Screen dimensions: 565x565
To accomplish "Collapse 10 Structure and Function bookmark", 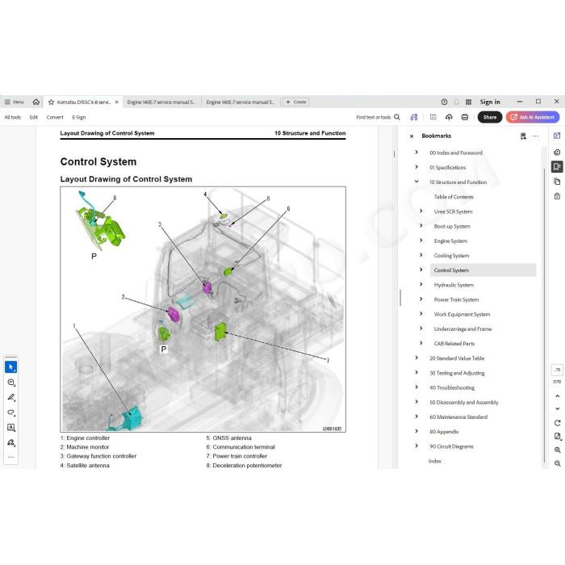I will coord(416,182).
